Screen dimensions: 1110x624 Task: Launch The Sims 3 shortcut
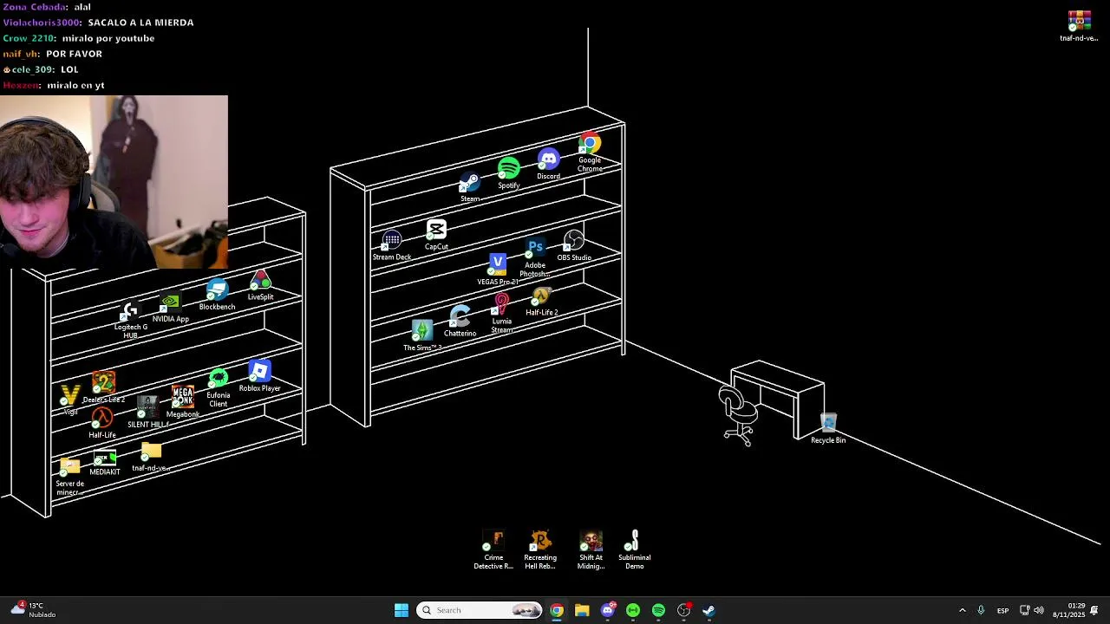pyautogui.click(x=422, y=335)
